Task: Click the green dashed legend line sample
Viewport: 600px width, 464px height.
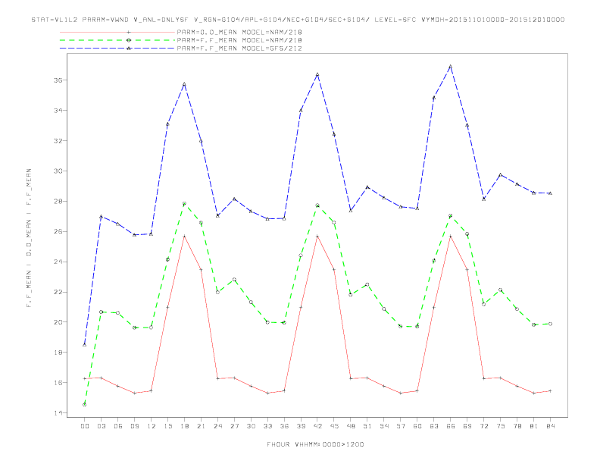Action: [x=117, y=40]
